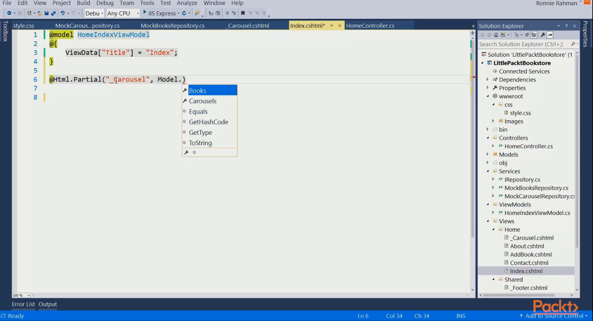
Task: Click the Home icon in Solution Explorer
Action: [x=496, y=35]
